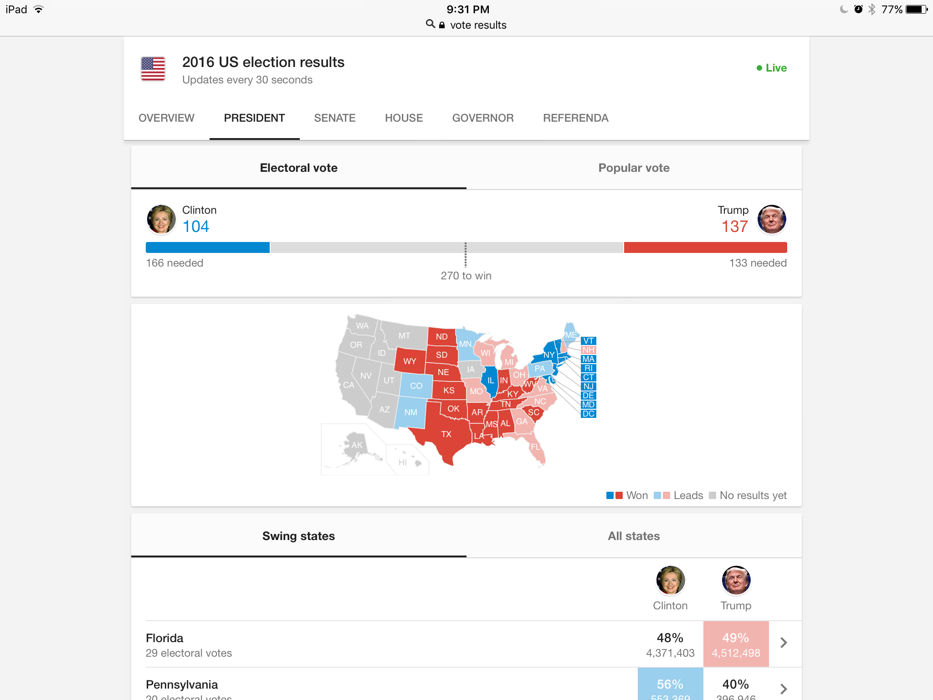Show the Popular vote view

pos(634,168)
